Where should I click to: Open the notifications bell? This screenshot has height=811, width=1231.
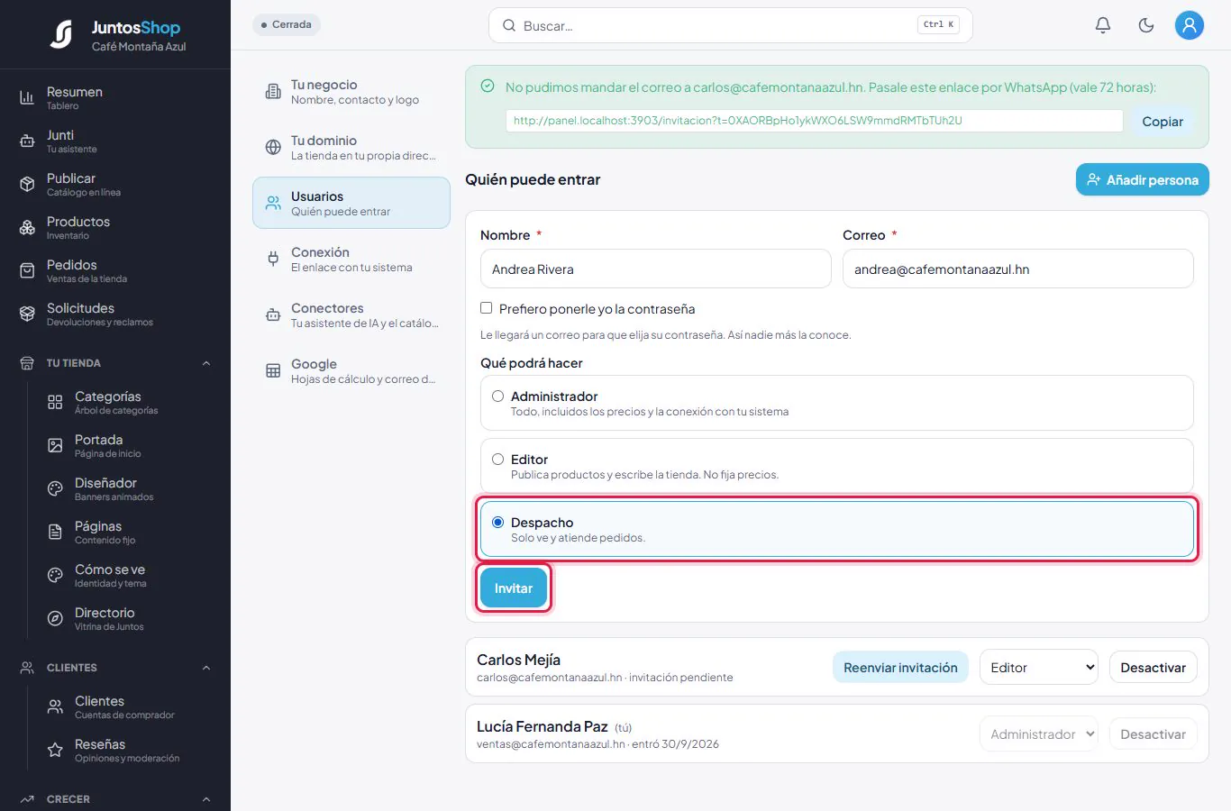point(1103,25)
